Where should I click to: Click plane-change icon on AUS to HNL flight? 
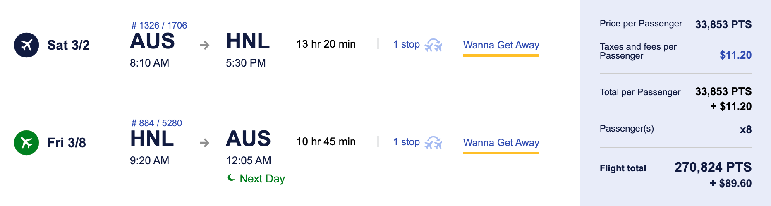(433, 45)
